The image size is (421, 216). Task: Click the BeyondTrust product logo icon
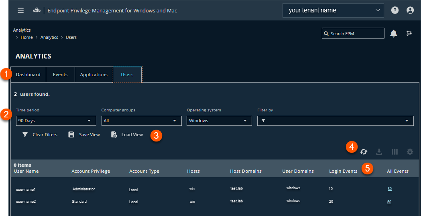pyautogui.click(x=37, y=10)
